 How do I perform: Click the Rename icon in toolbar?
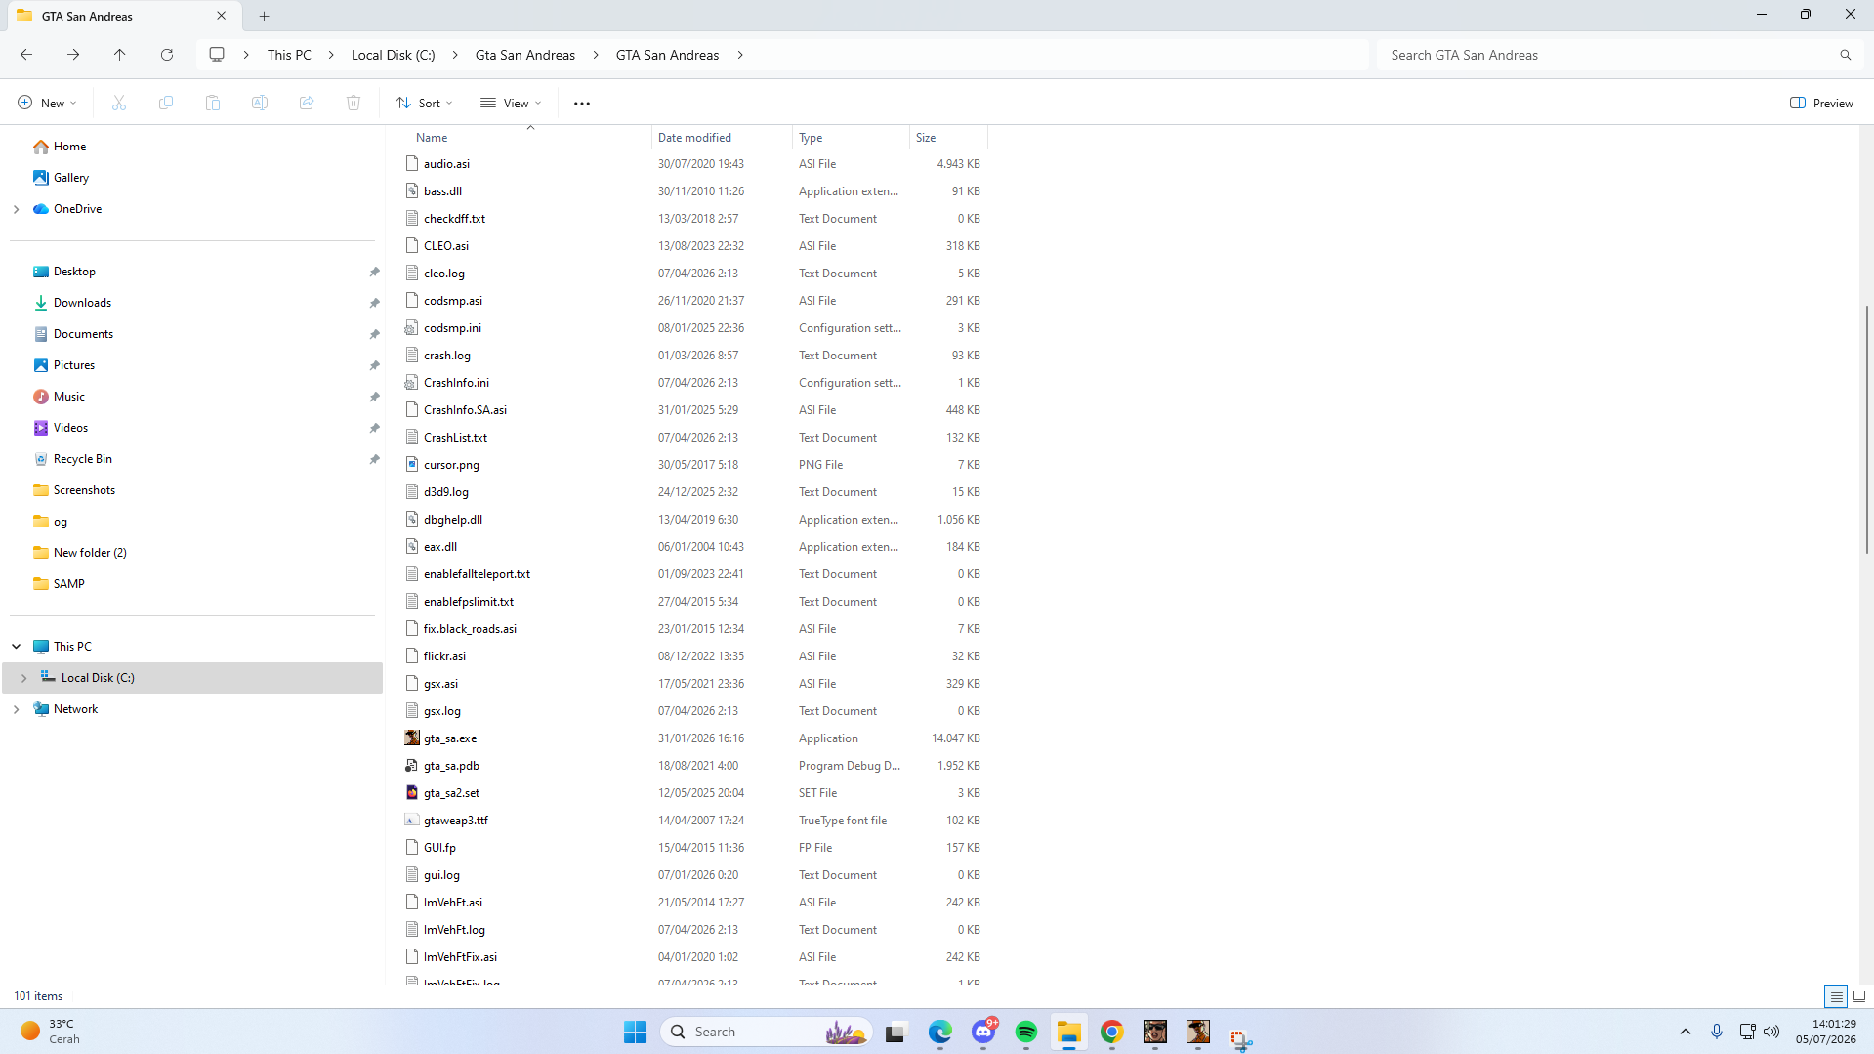[260, 103]
